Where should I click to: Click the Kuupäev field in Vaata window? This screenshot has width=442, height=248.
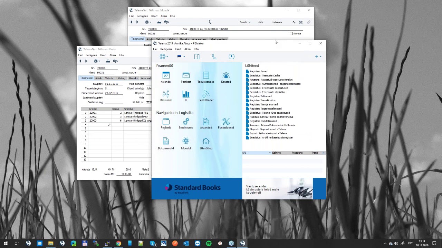[114, 84]
